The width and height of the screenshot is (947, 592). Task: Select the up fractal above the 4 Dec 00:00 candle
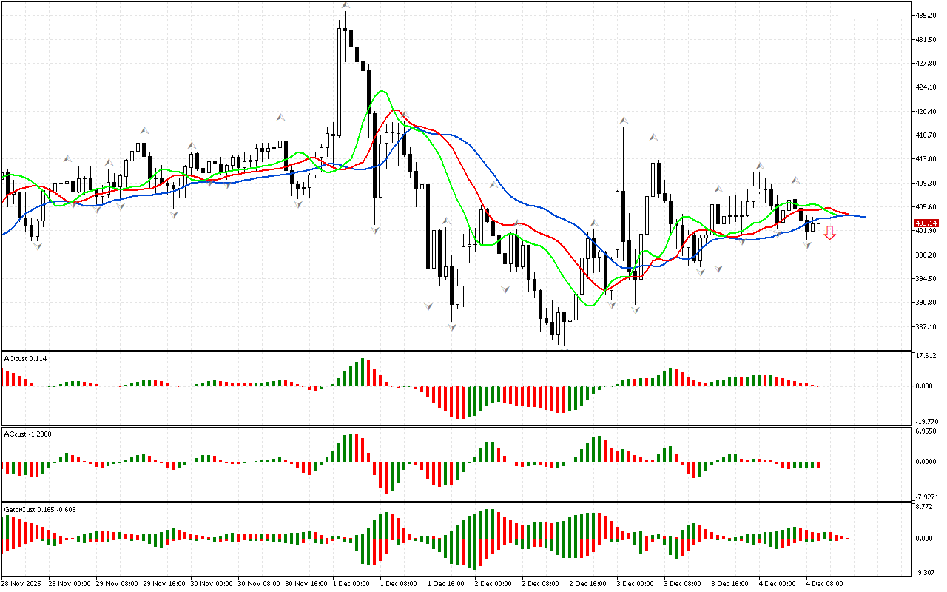[759, 166]
